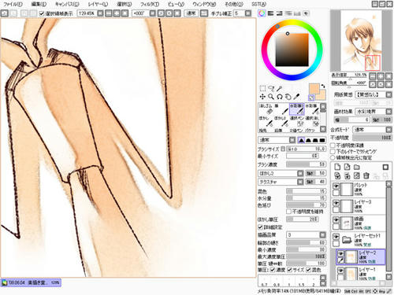Screen dimensions: 394x295
Task: Select the rotate view tool
Action: click(280, 97)
